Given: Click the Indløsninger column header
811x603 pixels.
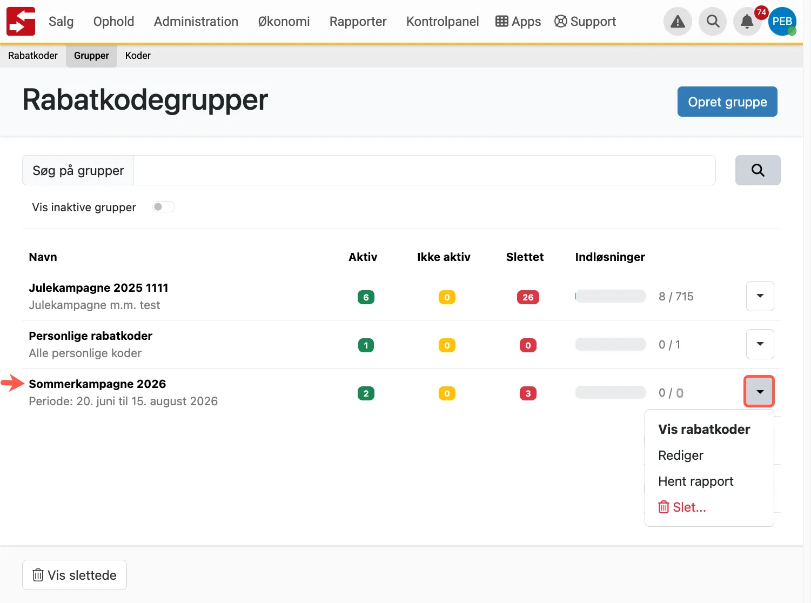Looking at the screenshot, I should pos(610,257).
